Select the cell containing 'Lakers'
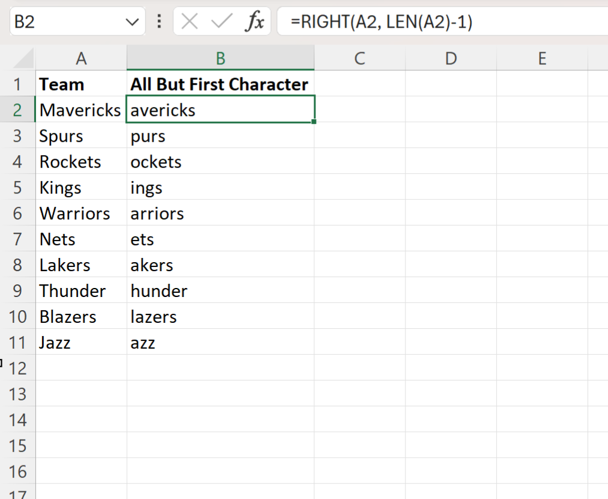Image resolution: width=608 pixels, height=499 pixels. (81, 265)
